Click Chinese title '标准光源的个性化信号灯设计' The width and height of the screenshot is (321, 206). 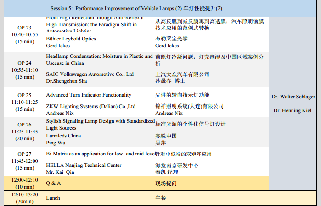[x=191, y=124]
